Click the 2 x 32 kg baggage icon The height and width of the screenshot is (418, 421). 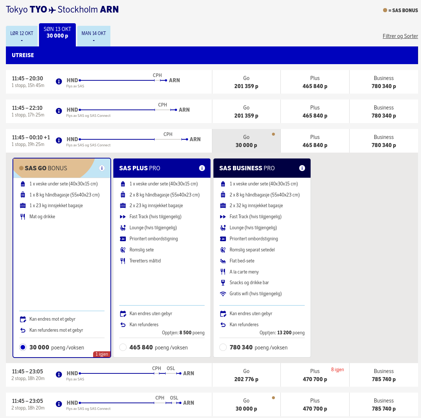tap(223, 206)
